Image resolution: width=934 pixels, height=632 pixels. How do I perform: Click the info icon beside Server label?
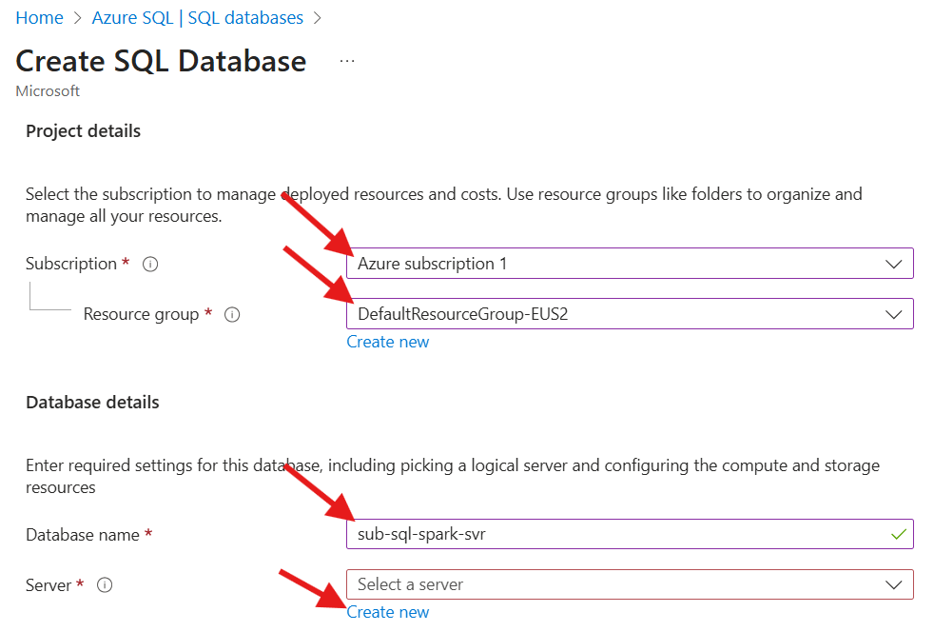(105, 585)
